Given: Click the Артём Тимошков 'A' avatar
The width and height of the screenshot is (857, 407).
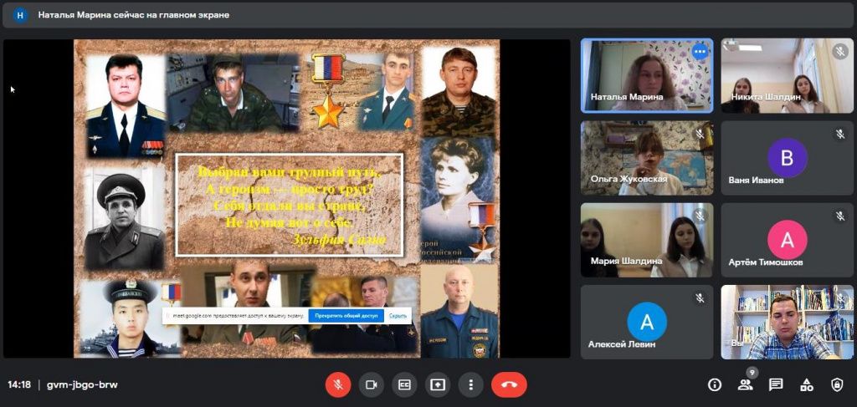Looking at the screenshot, I should 787,240.
